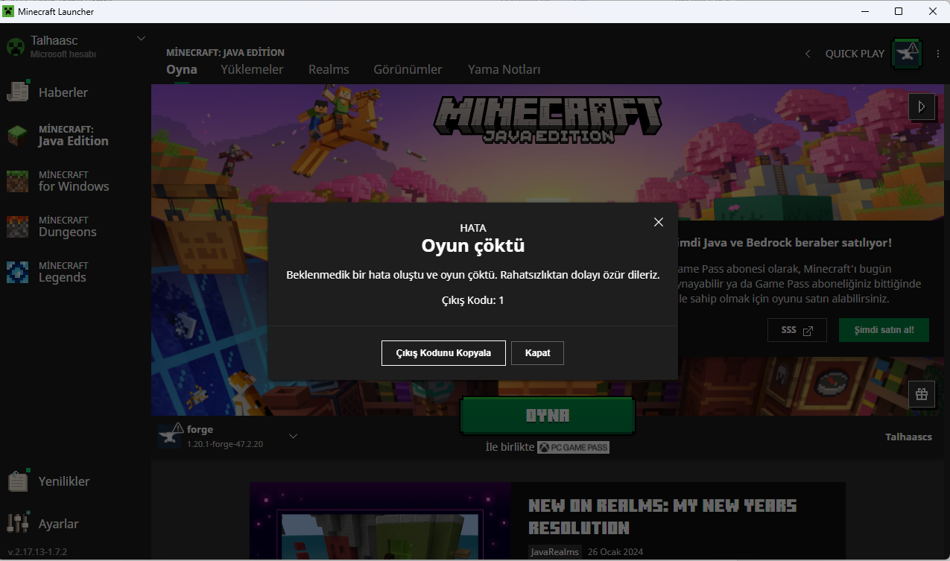The width and height of the screenshot is (950, 561).
Task: Expand the Talhaasc account dropdown chevron
Action: [x=141, y=39]
